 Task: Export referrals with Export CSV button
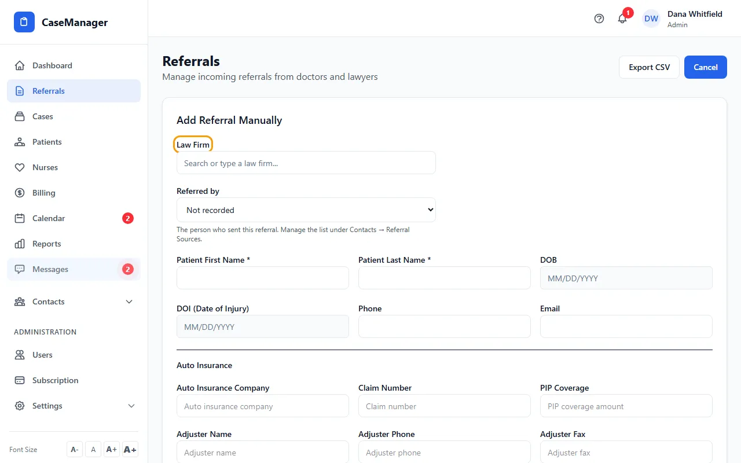tap(649, 67)
